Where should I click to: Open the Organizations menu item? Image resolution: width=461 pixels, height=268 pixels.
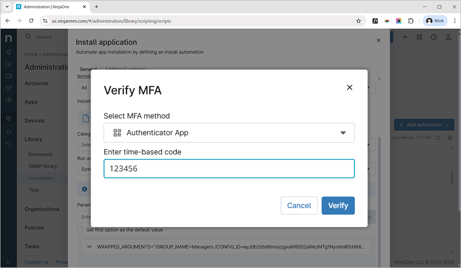click(x=42, y=209)
